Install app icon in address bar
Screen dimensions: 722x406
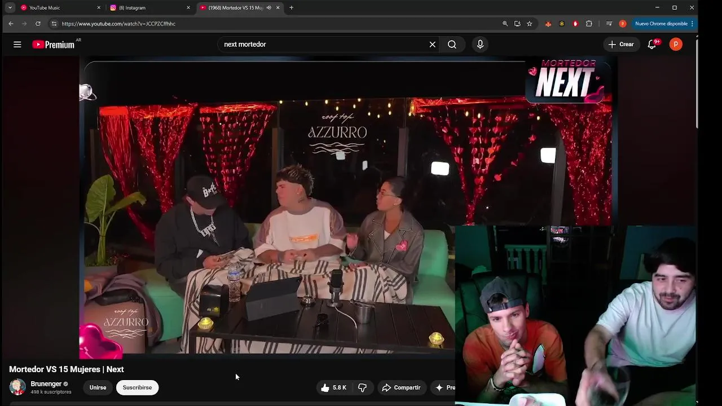517,24
